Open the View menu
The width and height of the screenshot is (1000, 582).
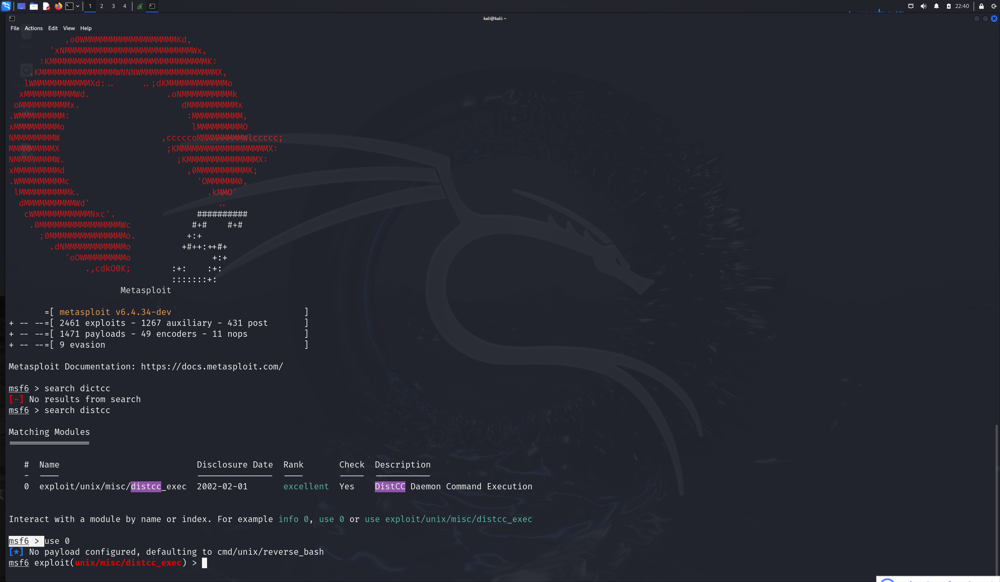(69, 28)
